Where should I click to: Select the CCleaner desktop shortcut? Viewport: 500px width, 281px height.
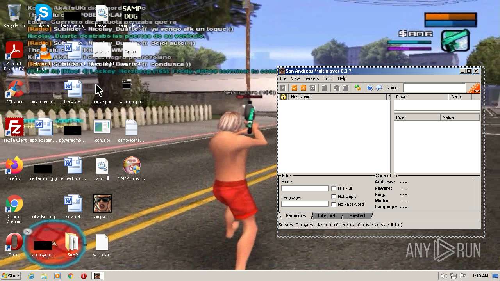coord(14,92)
